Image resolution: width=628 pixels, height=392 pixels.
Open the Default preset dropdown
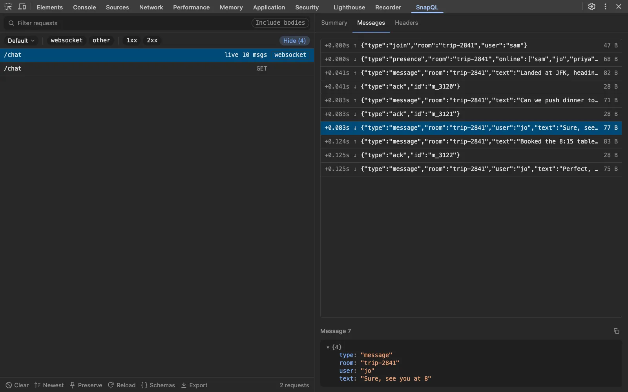pyautogui.click(x=21, y=41)
